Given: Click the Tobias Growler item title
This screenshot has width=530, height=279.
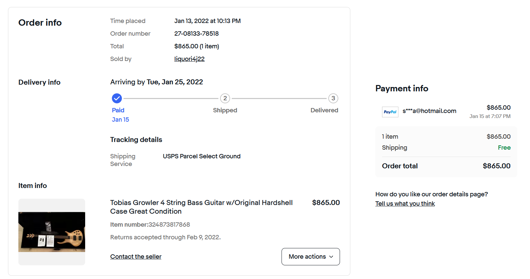Looking at the screenshot, I should [x=201, y=207].
